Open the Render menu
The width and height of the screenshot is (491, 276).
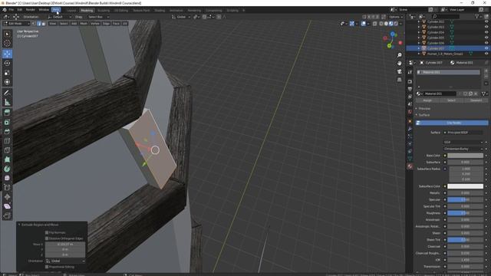tap(31, 10)
